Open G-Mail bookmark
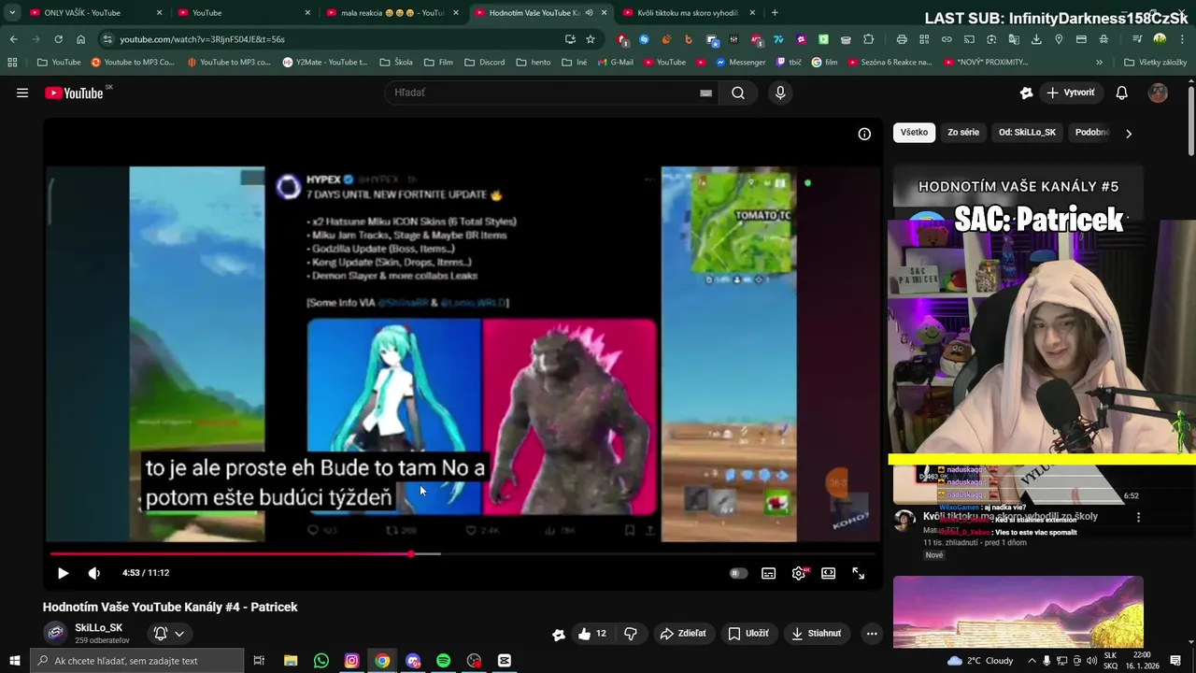The image size is (1196, 673). point(614,62)
